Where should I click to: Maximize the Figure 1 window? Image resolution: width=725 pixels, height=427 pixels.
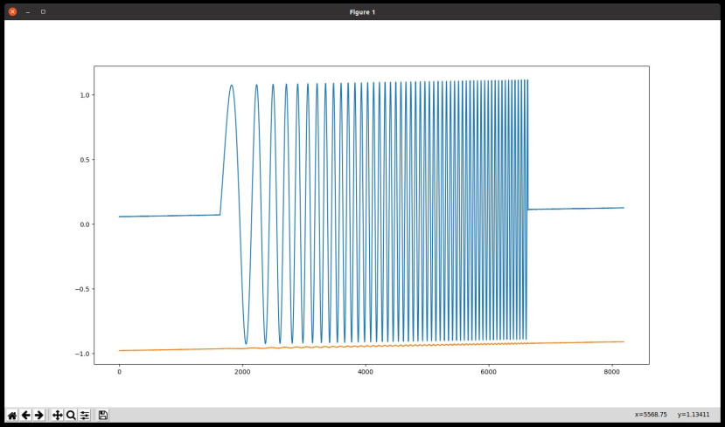click(43, 12)
